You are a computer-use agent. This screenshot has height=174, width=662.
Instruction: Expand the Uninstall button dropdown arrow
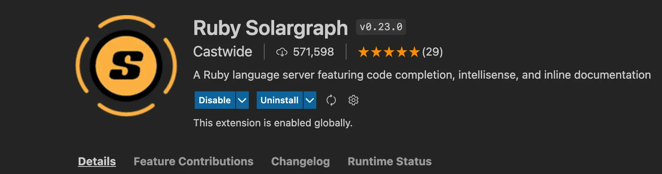(310, 100)
